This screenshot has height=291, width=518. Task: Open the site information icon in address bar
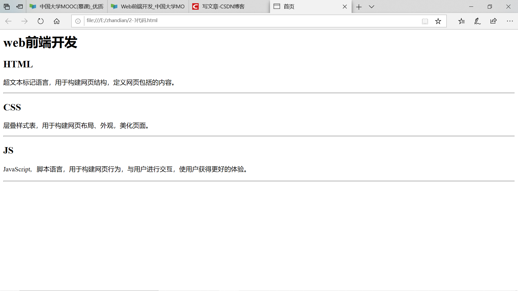coord(78,21)
